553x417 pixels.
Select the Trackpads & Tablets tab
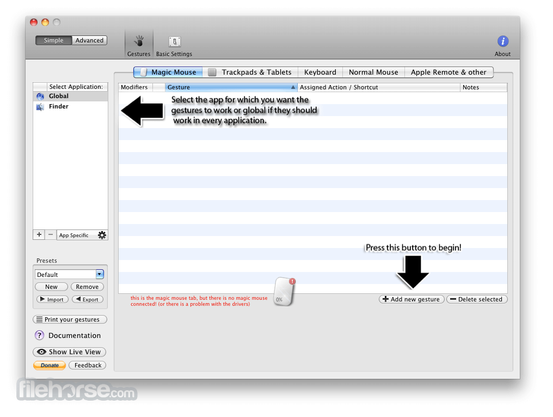[x=250, y=72]
